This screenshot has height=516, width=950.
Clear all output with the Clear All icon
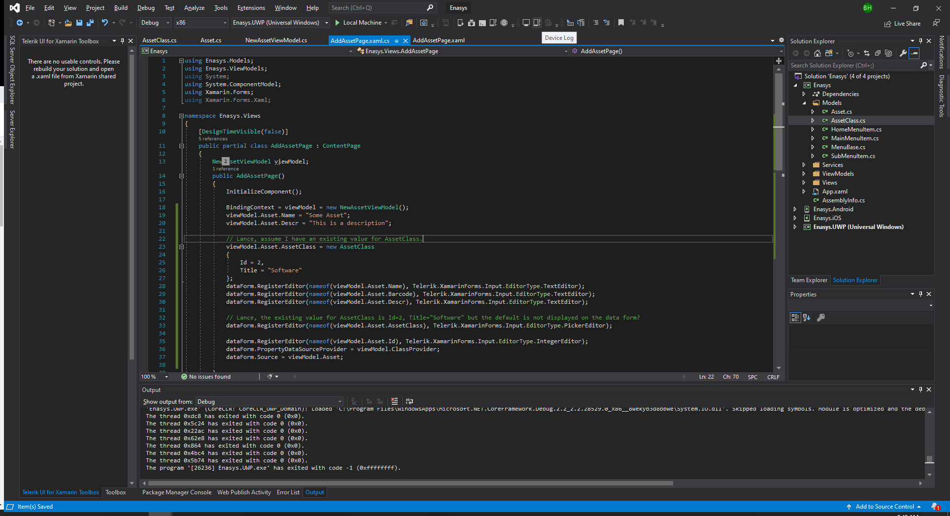point(394,401)
